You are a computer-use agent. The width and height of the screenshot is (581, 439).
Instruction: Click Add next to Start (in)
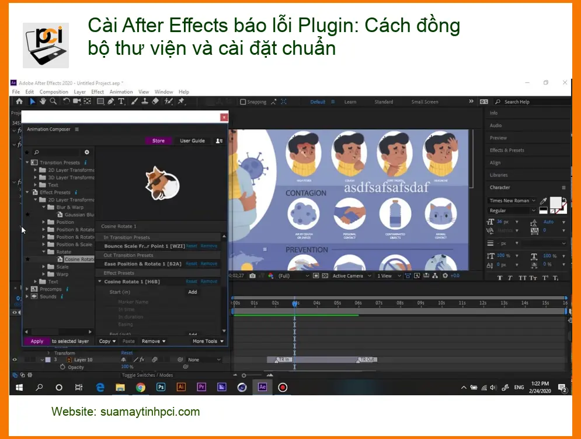(x=192, y=292)
